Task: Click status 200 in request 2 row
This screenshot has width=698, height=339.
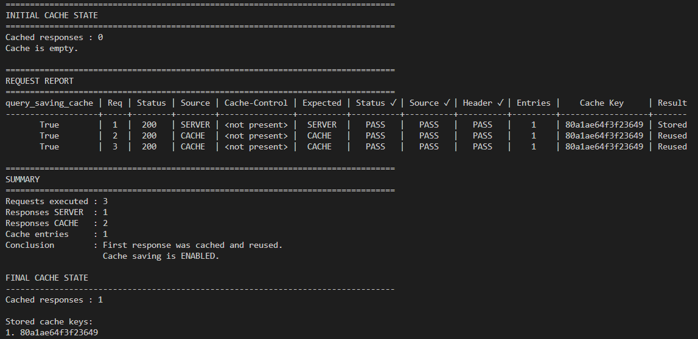Action: (149, 136)
